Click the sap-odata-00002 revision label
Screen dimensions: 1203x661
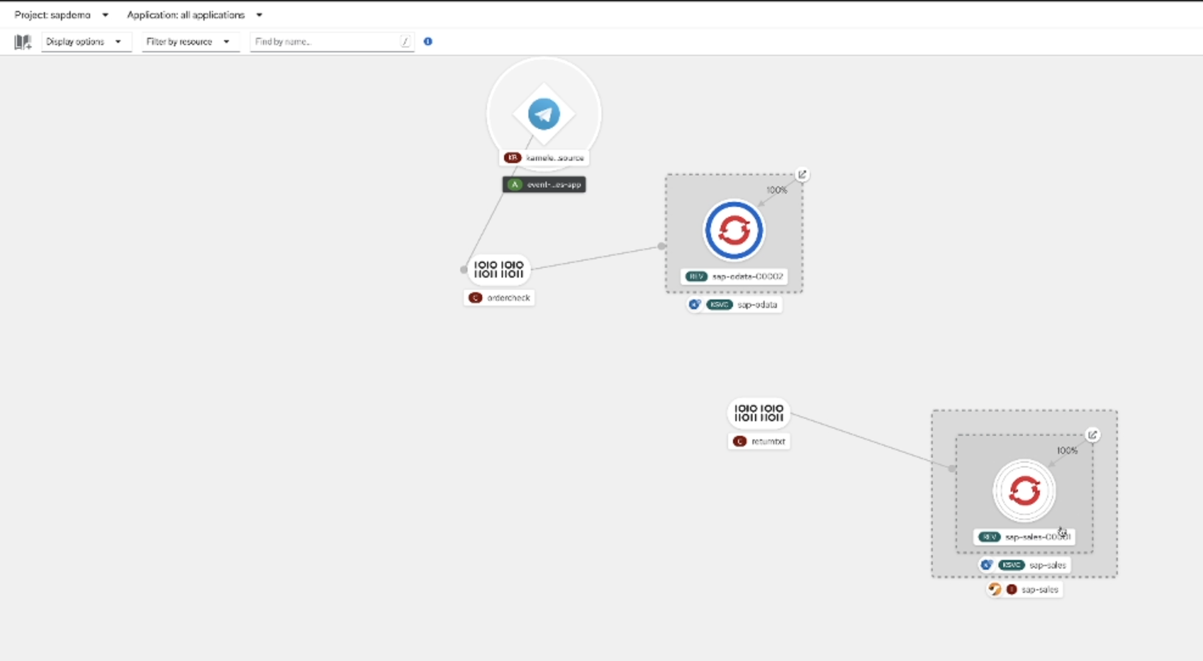[x=734, y=276]
